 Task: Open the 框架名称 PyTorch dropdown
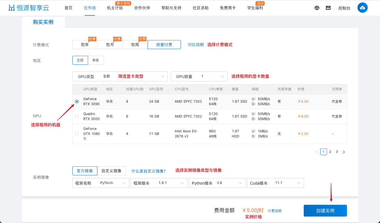point(101,183)
